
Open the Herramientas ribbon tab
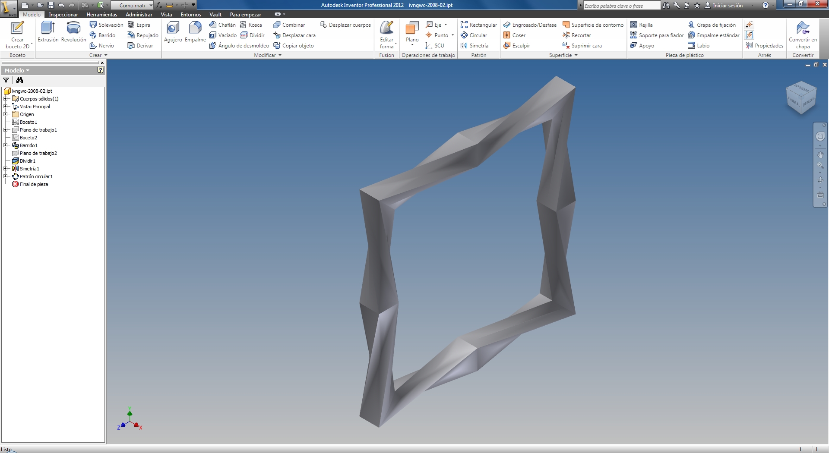[102, 15]
